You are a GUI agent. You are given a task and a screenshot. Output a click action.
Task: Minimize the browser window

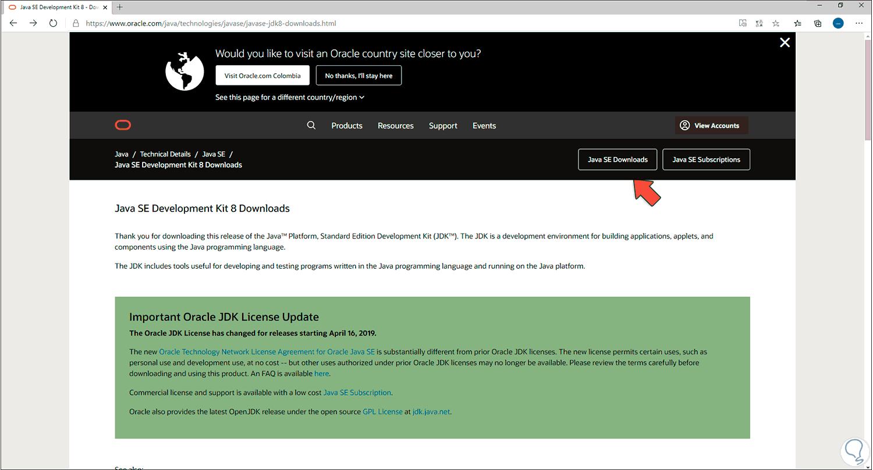coord(819,5)
